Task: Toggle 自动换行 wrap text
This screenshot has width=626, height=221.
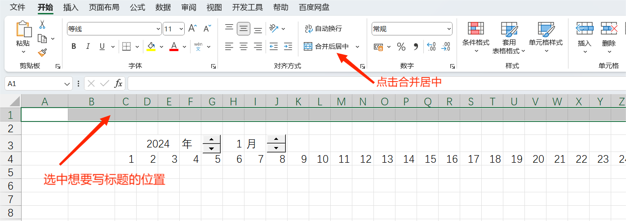Action: 323,29
